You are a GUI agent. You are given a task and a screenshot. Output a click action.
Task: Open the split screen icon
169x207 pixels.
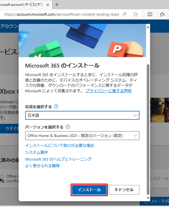[150, 14]
